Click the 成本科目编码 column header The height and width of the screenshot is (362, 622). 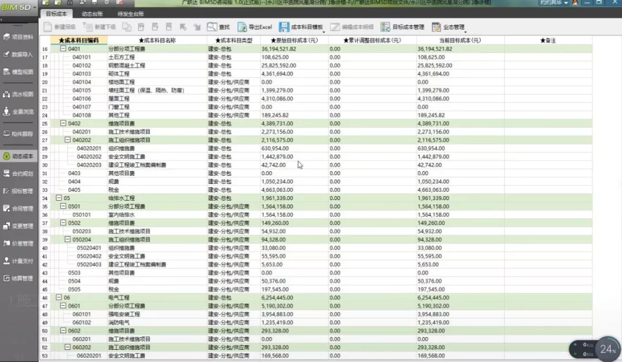tap(79, 40)
